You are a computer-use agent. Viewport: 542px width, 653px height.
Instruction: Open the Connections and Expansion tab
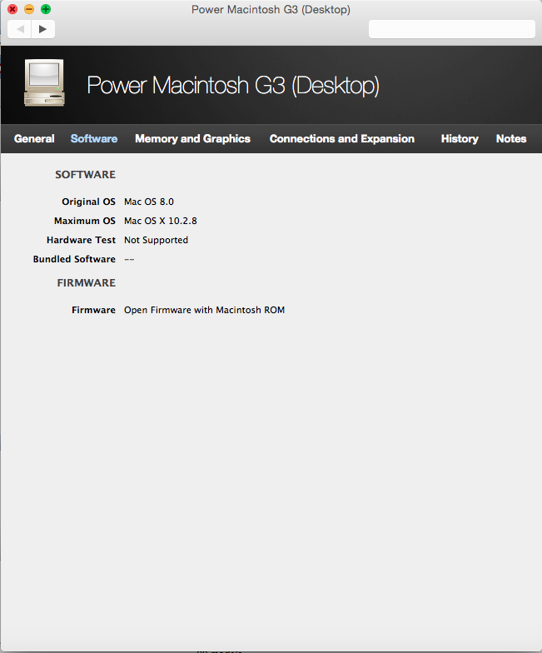point(341,138)
